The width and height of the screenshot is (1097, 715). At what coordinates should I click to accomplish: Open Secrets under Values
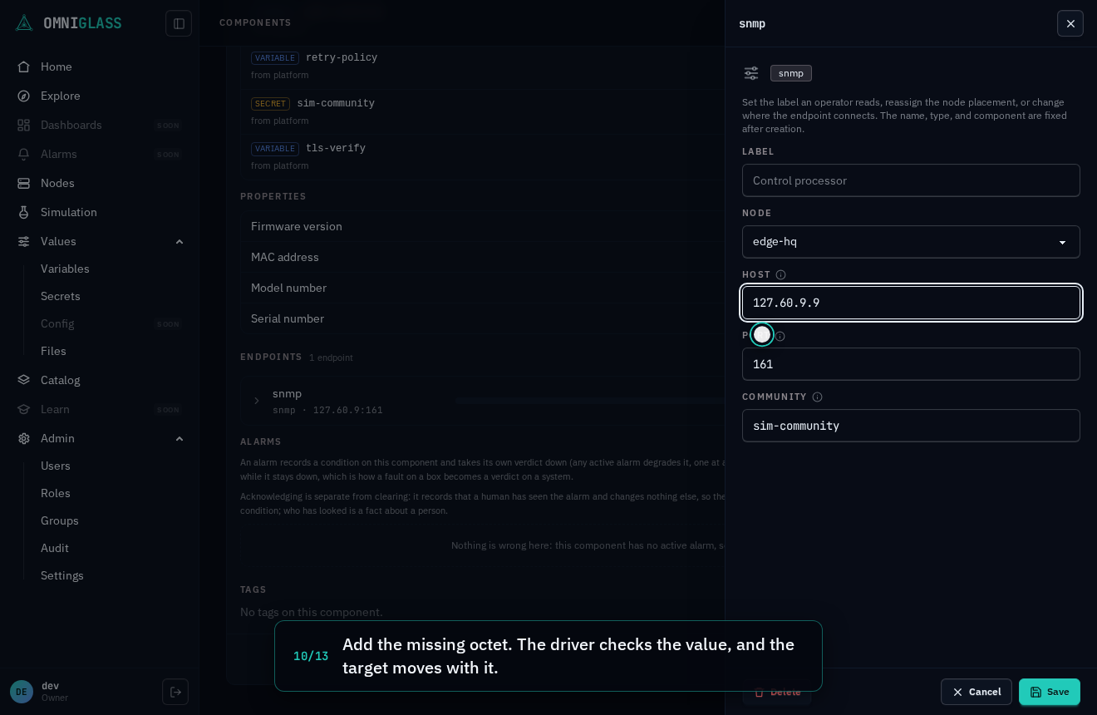pos(61,296)
